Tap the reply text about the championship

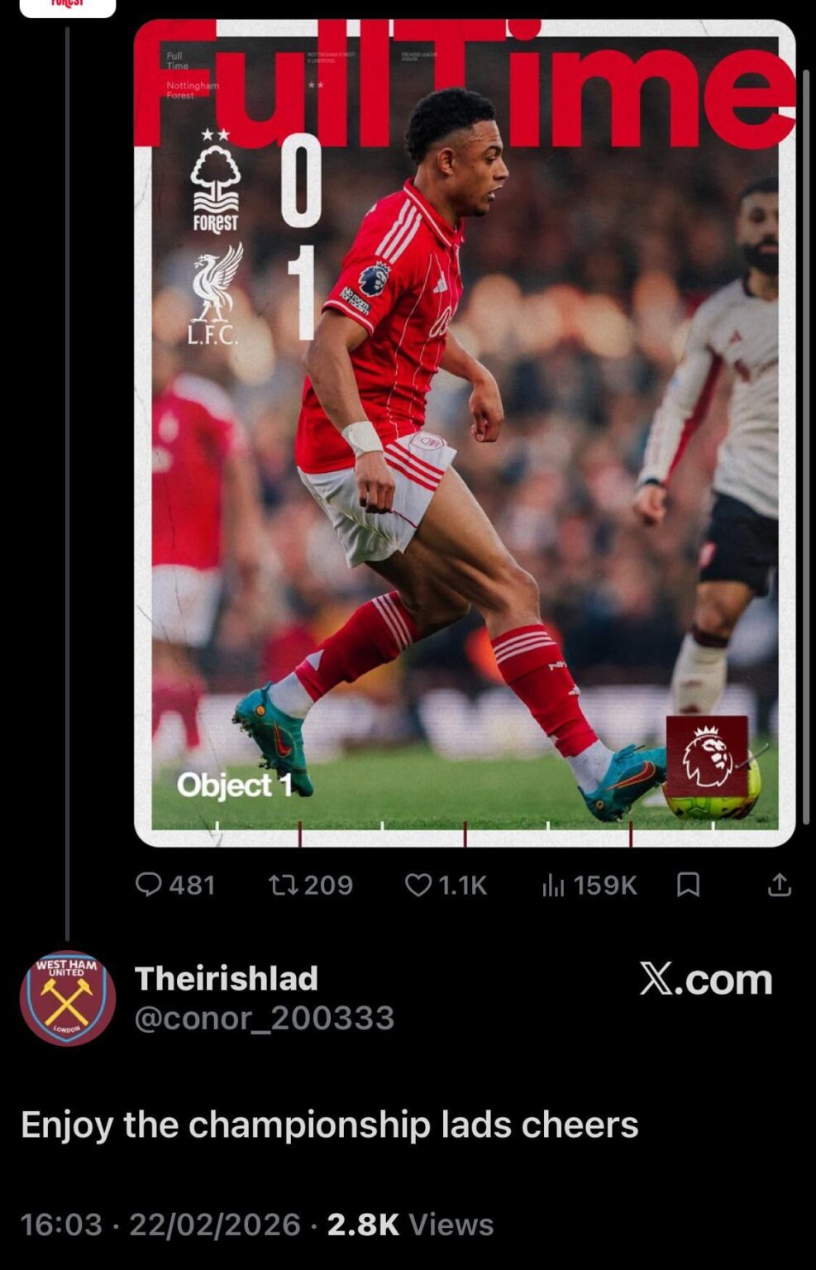pyautogui.click(x=330, y=1125)
